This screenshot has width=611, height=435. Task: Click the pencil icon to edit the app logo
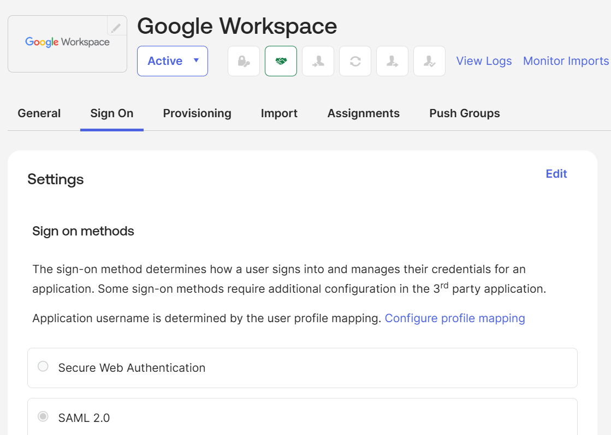point(116,27)
